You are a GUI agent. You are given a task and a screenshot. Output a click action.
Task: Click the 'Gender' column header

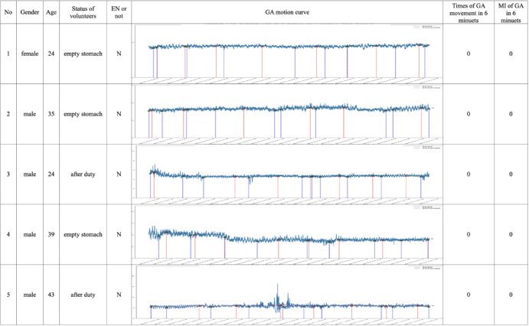coord(30,12)
